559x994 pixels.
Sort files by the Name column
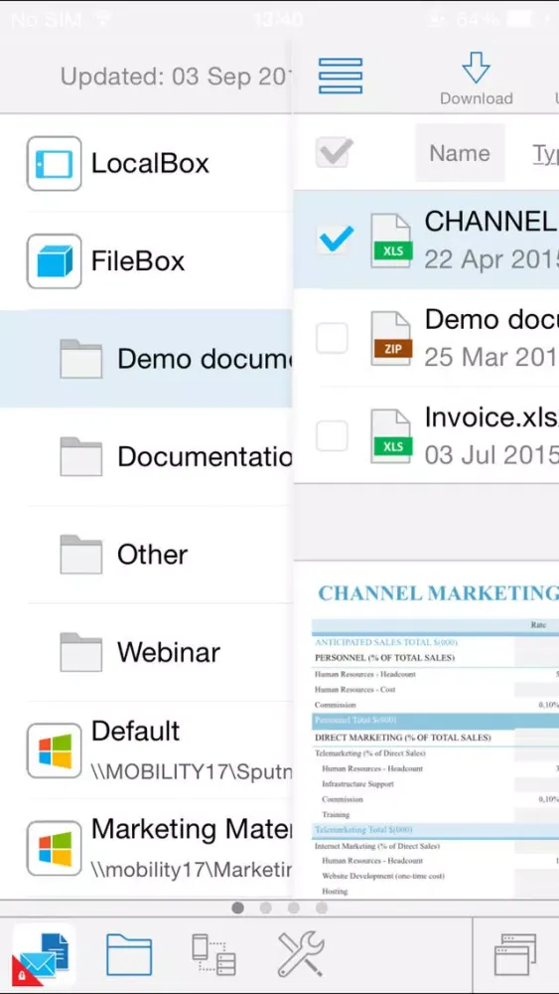point(460,153)
